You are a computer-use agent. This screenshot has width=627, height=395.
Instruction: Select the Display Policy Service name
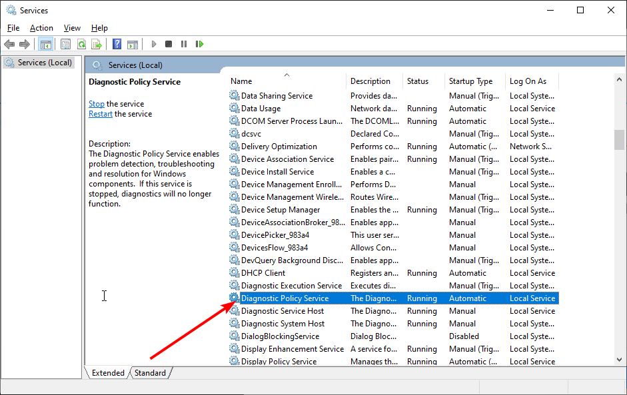click(279, 362)
